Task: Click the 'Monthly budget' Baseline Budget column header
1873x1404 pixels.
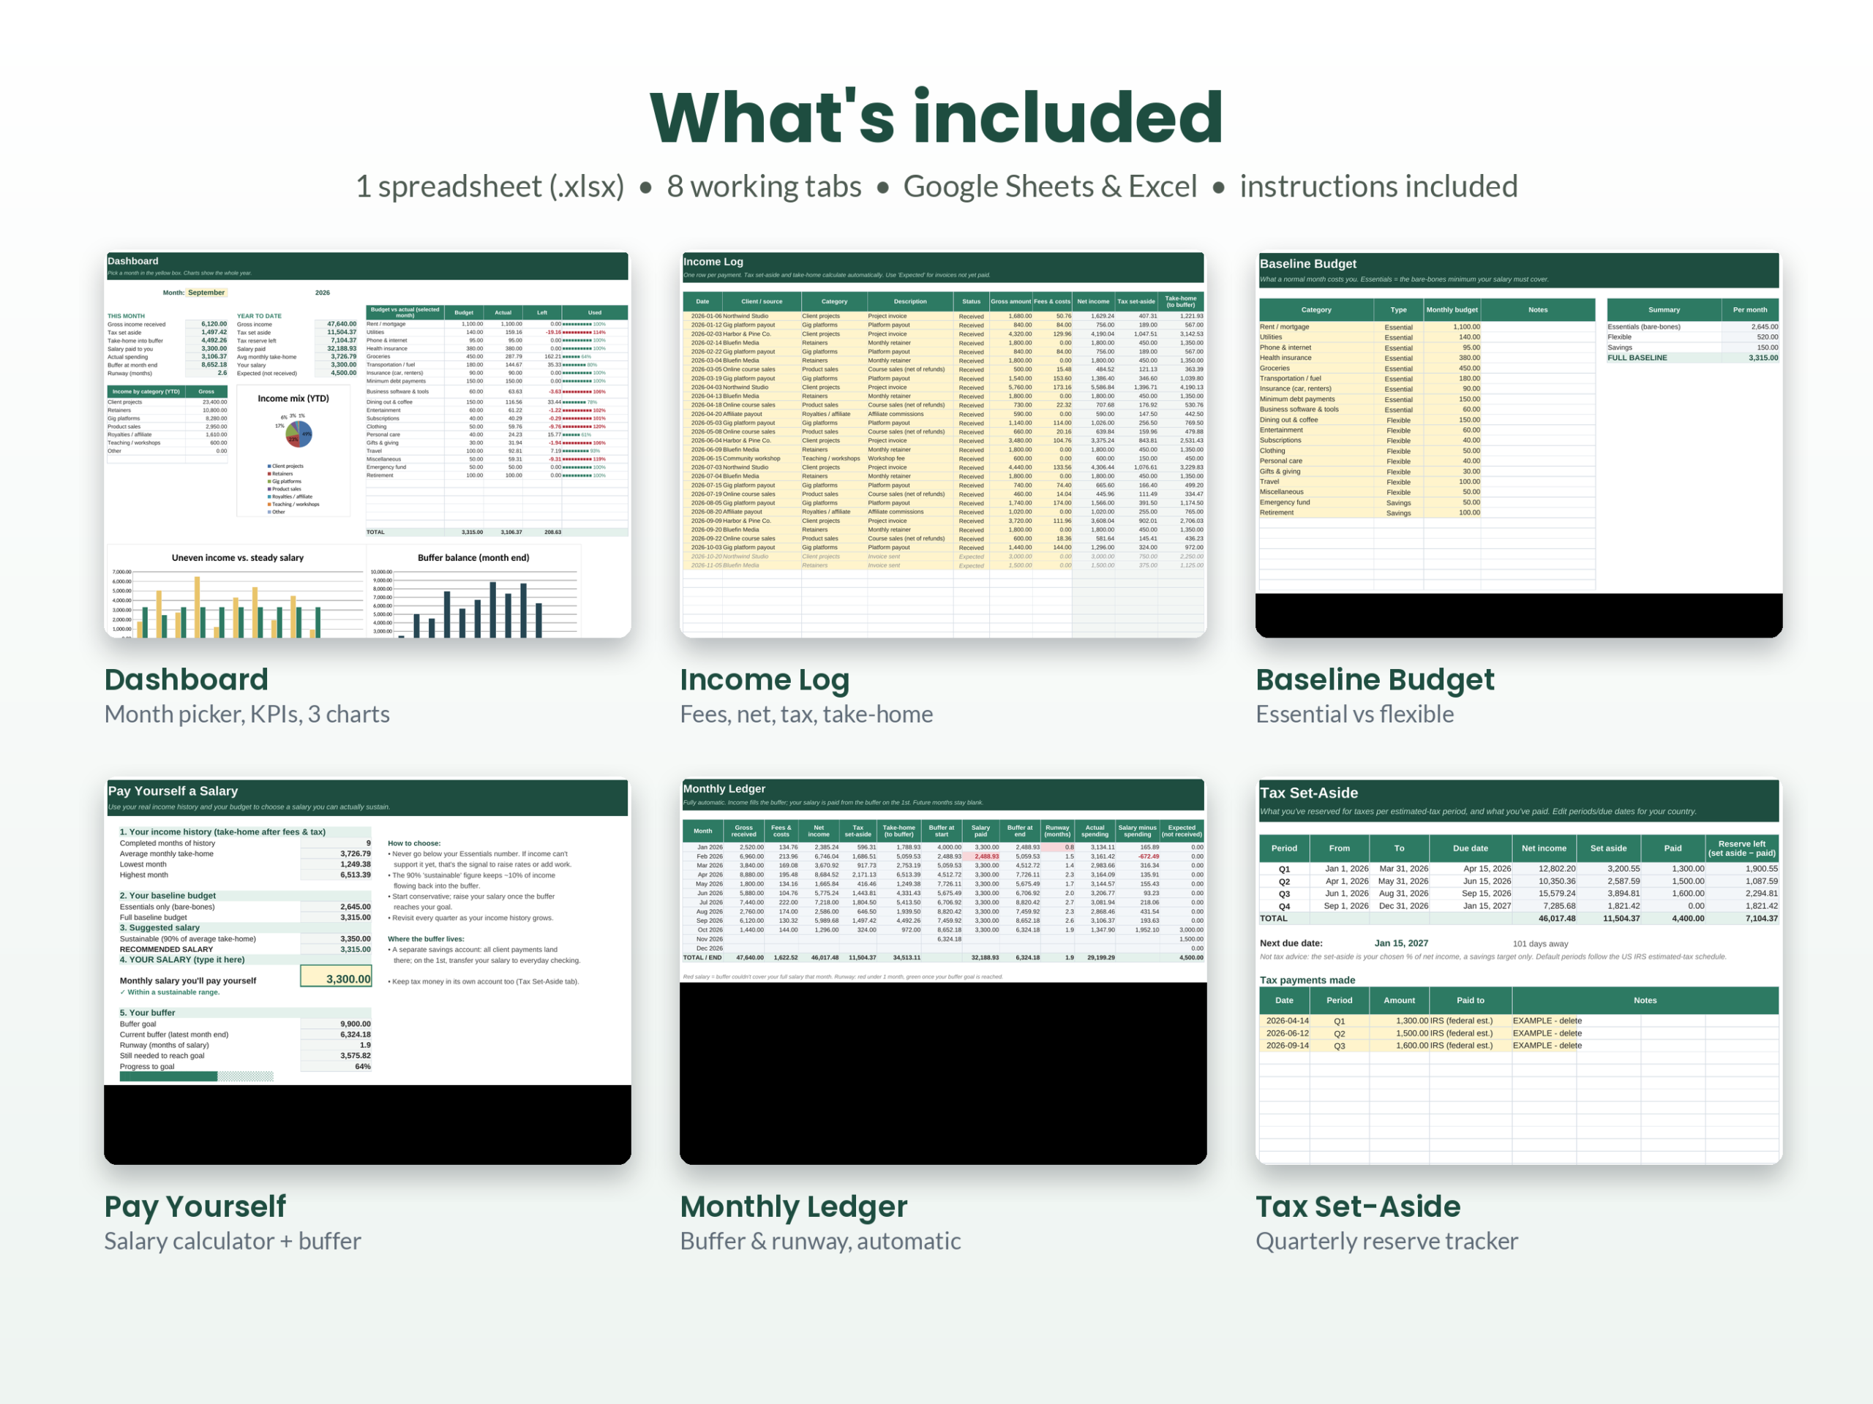Action: [x=1452, y=310]
